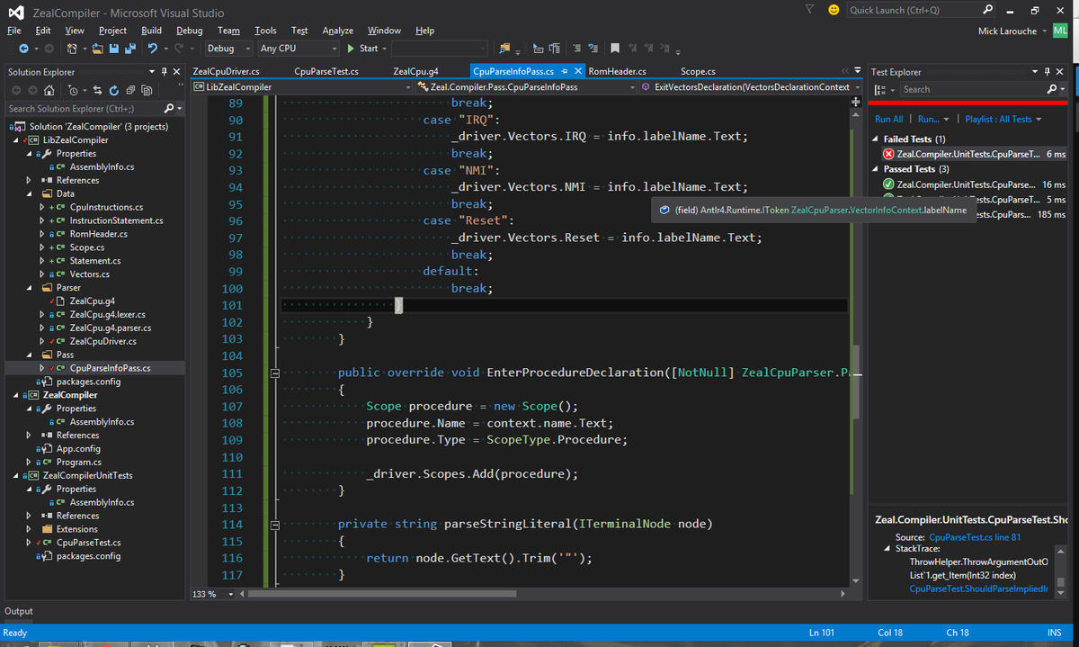Click the Solution Explorer search magnifier icon
The height and width of the screenshot is (647, 1079).
169,108
